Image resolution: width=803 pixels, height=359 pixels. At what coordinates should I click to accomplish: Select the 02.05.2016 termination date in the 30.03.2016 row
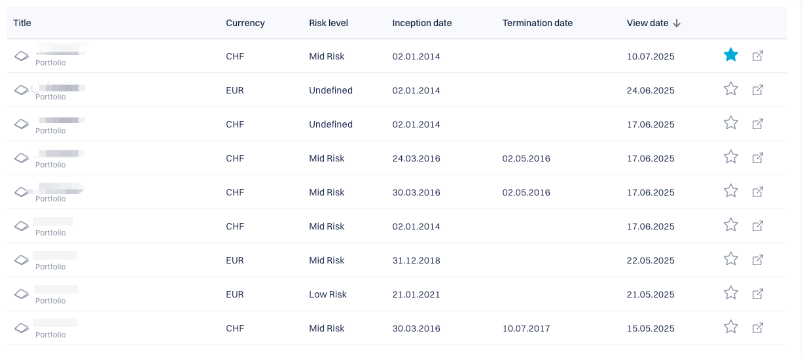(x=526, y=192)
